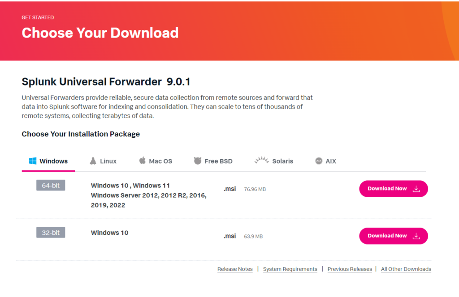The width and height of the screenshot is (459, 297).
Task: Switch to the Linux tab
Action: (107, 161)
